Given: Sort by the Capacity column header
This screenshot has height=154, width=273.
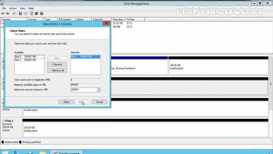Looking at the screenshot, I should click(x=102, y=19).
